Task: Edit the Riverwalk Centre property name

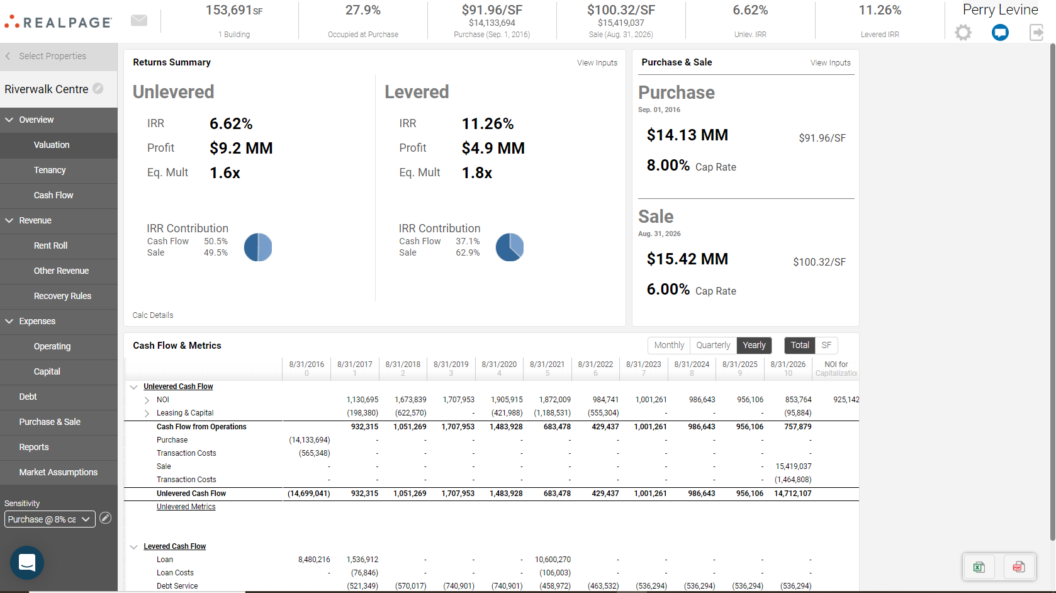Action: click(99, 89)
